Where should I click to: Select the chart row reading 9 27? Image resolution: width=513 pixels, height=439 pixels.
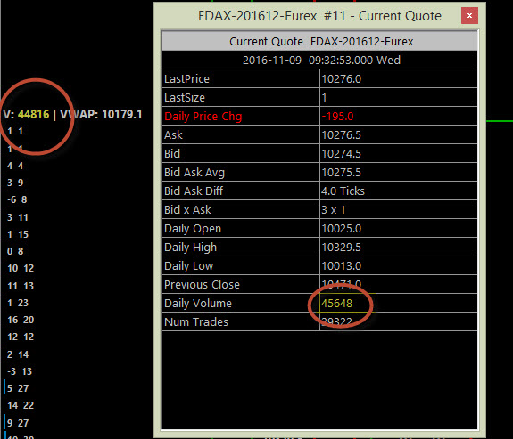point(18,423)
